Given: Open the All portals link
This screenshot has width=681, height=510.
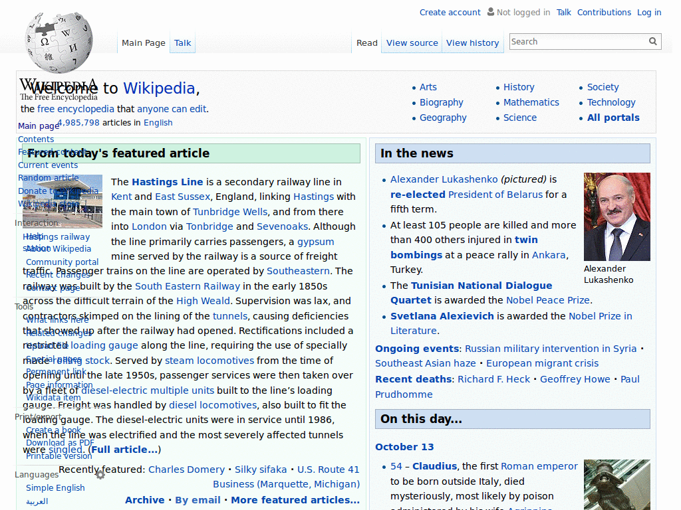Looking at the screenshot, I should point(613,117).
